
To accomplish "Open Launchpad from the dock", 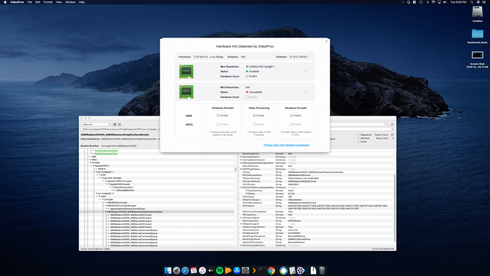I will click(176, 271).
